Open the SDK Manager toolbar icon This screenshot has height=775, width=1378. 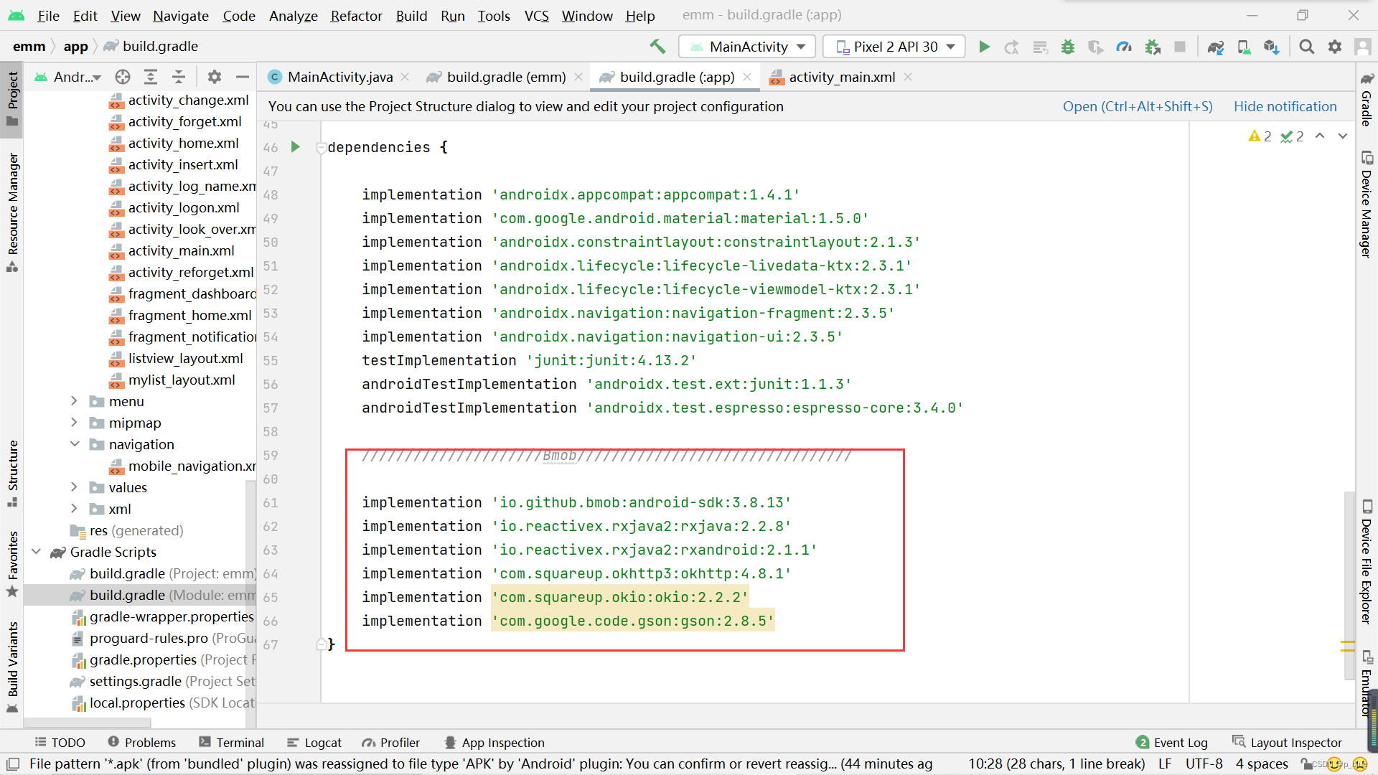click(1271, 47)
